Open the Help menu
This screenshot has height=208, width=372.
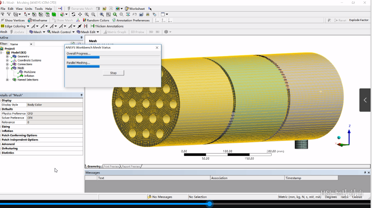pos(49,8)
